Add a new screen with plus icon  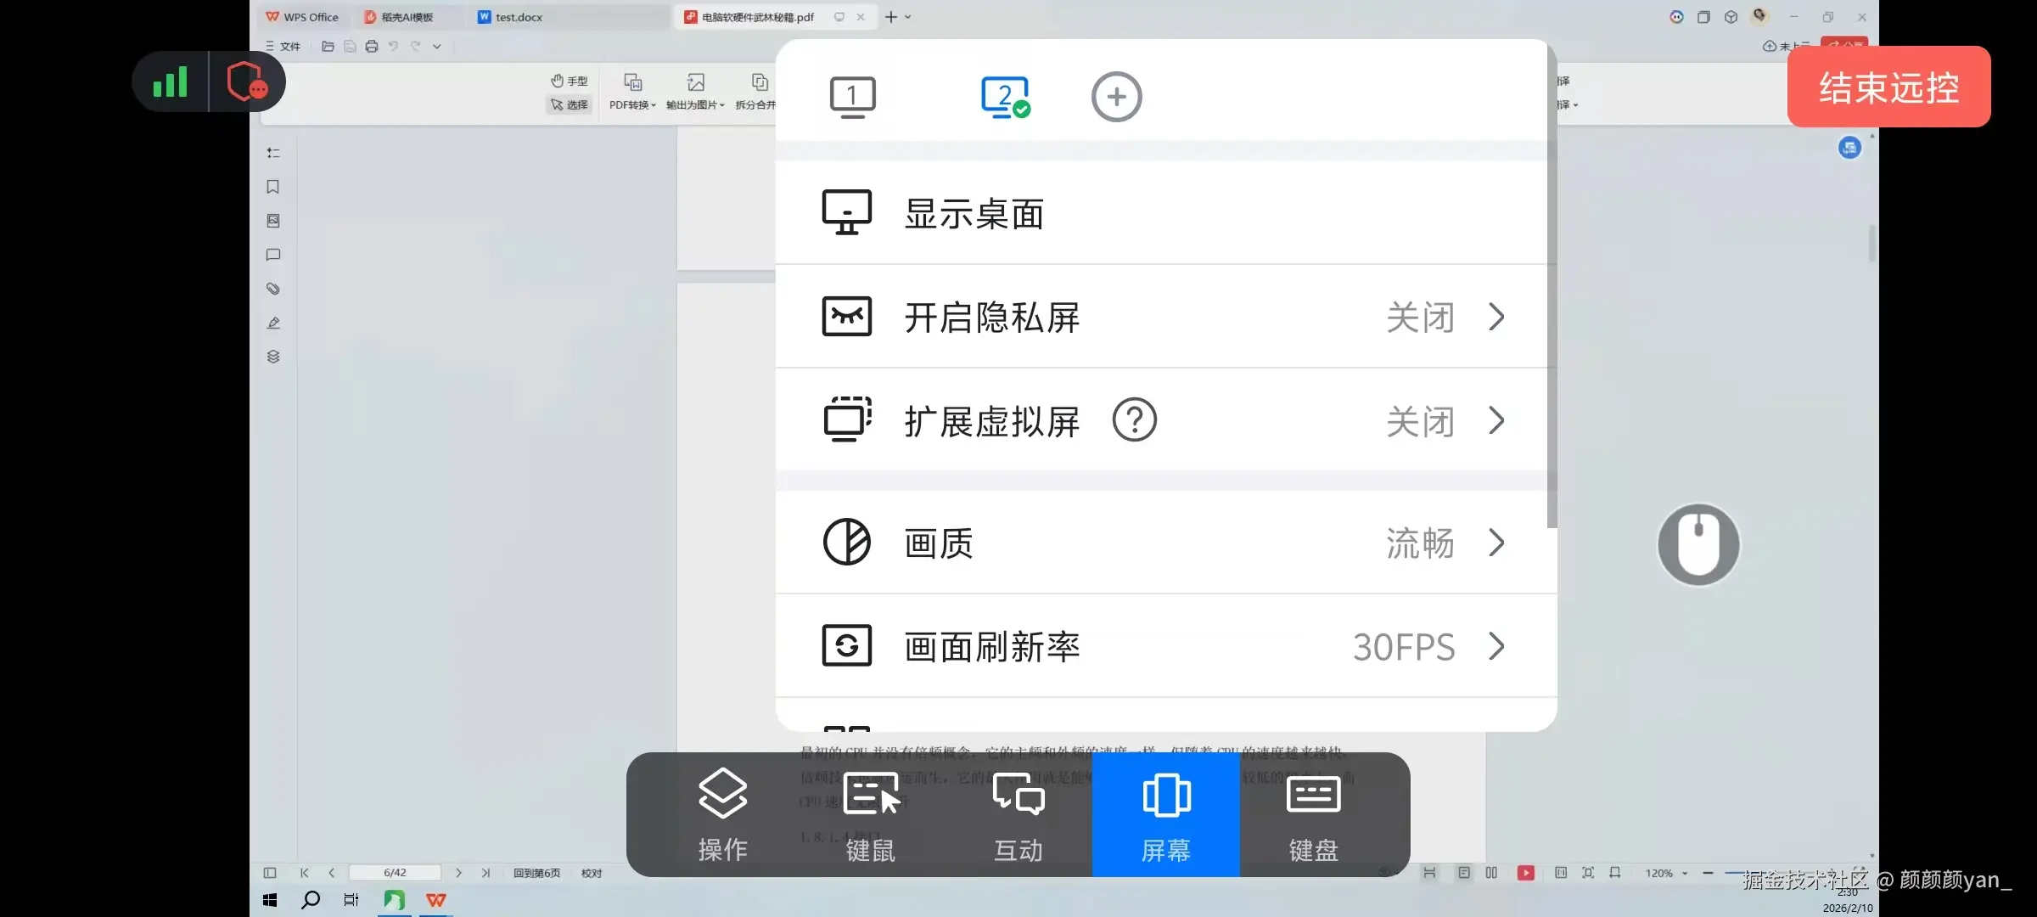pos(1116,97)
